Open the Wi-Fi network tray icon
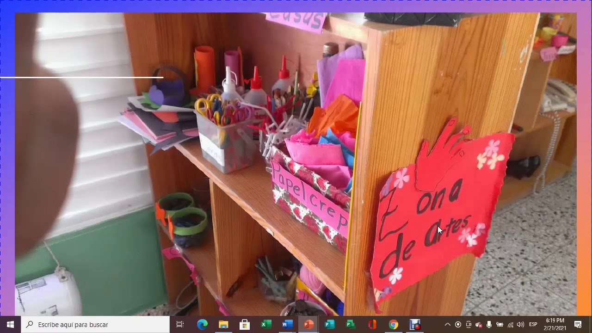592x333 pixels. (510, 325)
